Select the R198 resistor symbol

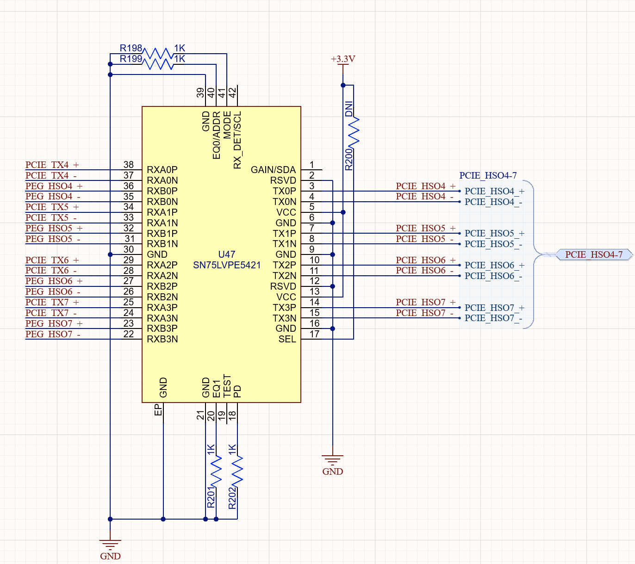click(x=159, y=53)
